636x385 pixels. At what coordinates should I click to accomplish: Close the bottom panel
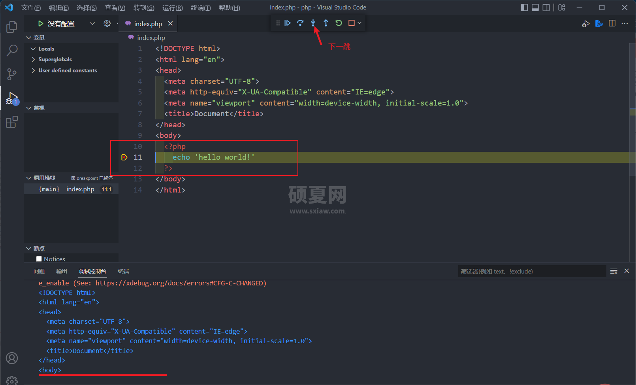click(627, 271)
